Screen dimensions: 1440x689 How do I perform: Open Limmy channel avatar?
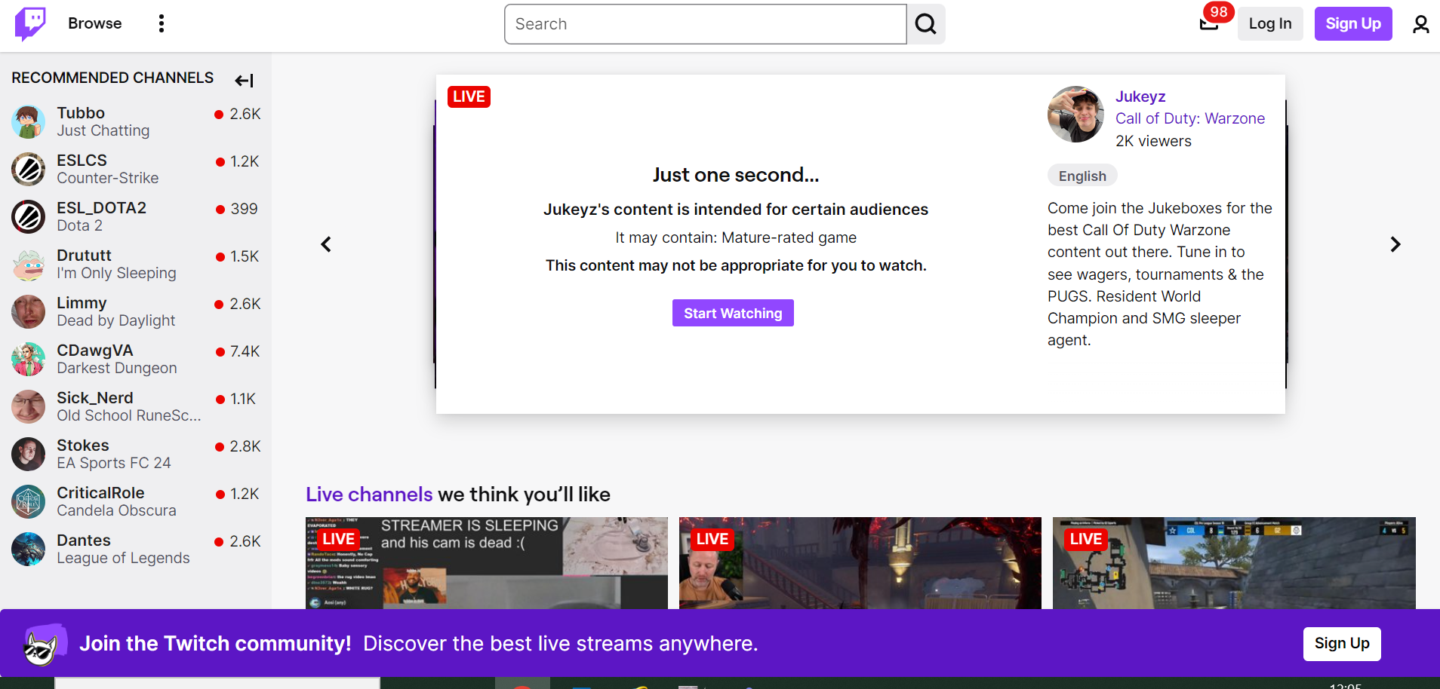click(29, 312)
